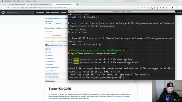The image size is (182, 102).
Task: Click the first-game terminal title bar
Action: click(x=121, y=12)
